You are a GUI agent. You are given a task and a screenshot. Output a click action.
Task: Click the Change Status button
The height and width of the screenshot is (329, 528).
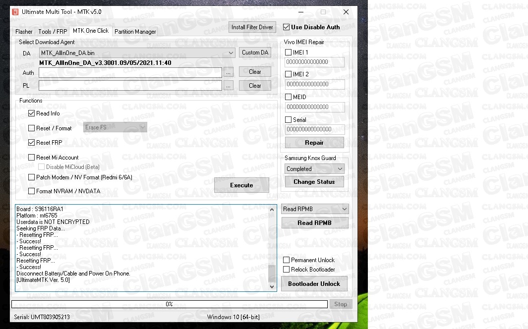tap(314, 182)
